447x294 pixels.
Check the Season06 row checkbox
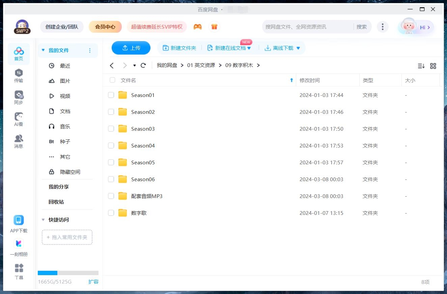coord(111,179)
